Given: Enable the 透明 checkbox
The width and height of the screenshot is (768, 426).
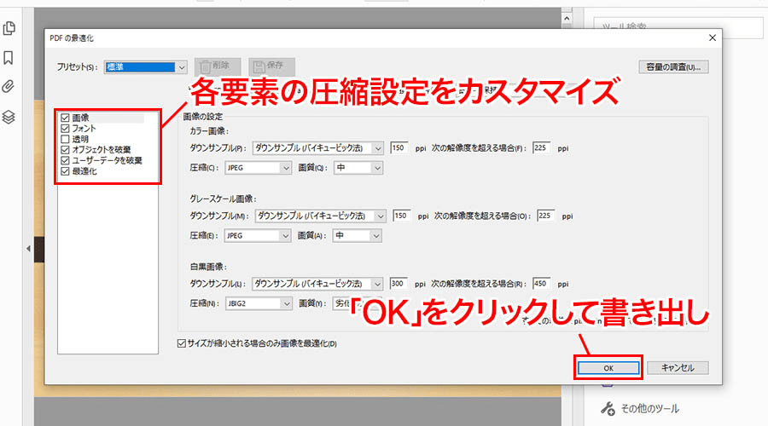Looking at the screenshot, I should (65, 140).
